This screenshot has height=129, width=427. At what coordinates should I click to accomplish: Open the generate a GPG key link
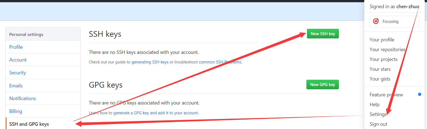tap(156, 113)
